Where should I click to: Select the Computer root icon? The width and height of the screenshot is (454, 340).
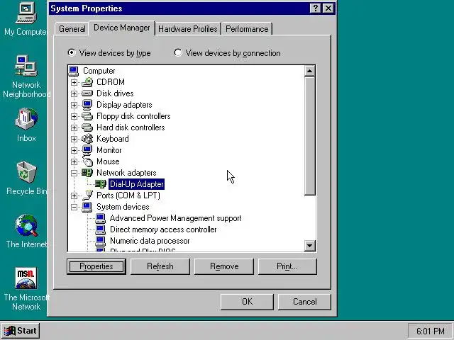[74, 71]
